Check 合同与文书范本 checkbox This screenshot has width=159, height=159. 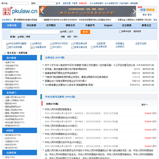(x=51, y=44)
